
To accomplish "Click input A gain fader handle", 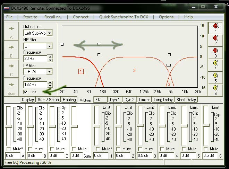I will point(9,126).
